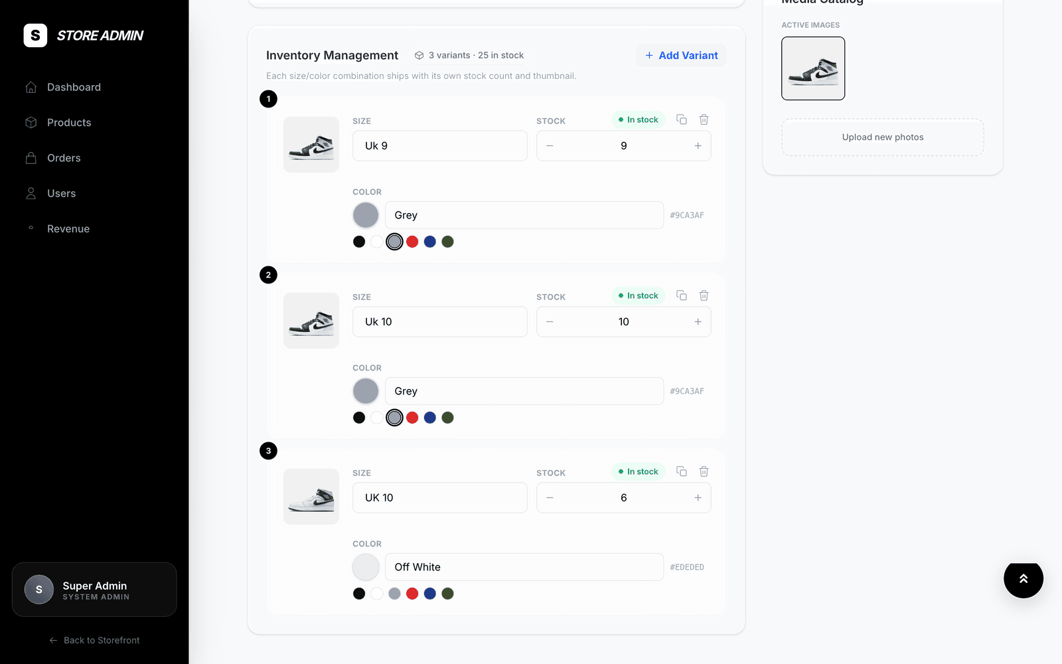Screen dimensions: 1062x664
Task: Click the Upload new photos area
Action: [883, 137]
